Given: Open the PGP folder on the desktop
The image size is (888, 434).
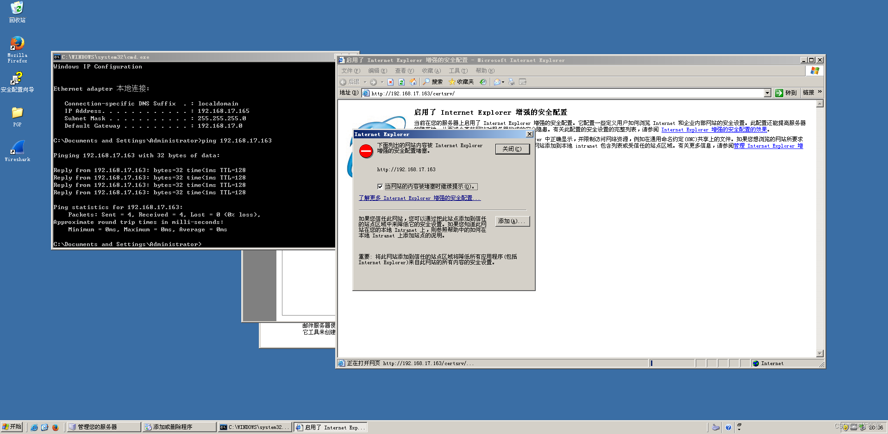Looking at the screenshot, I should tap(17, 117).
